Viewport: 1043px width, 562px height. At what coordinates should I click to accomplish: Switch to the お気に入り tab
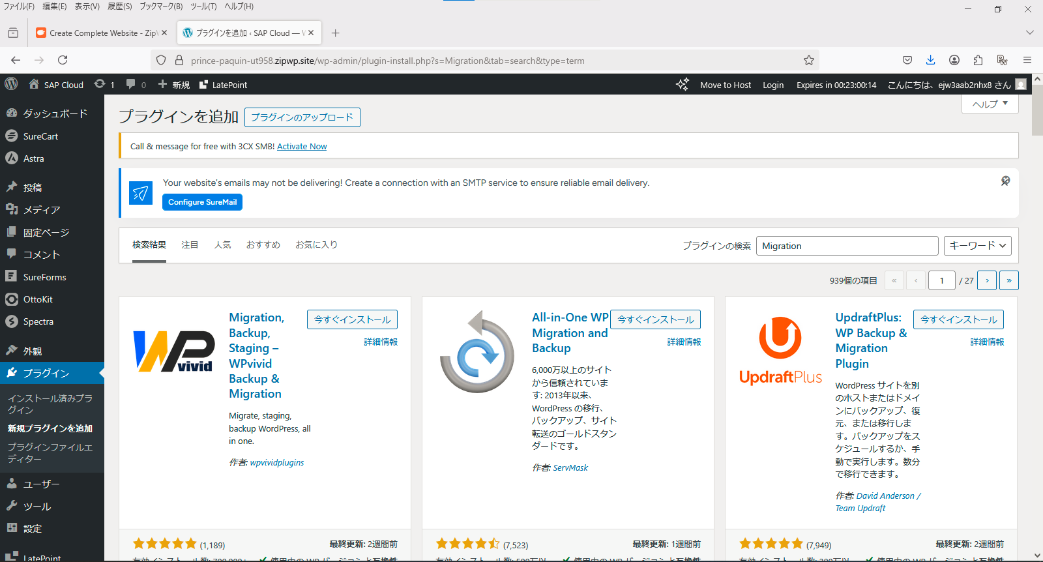click(x=316, y=245)
